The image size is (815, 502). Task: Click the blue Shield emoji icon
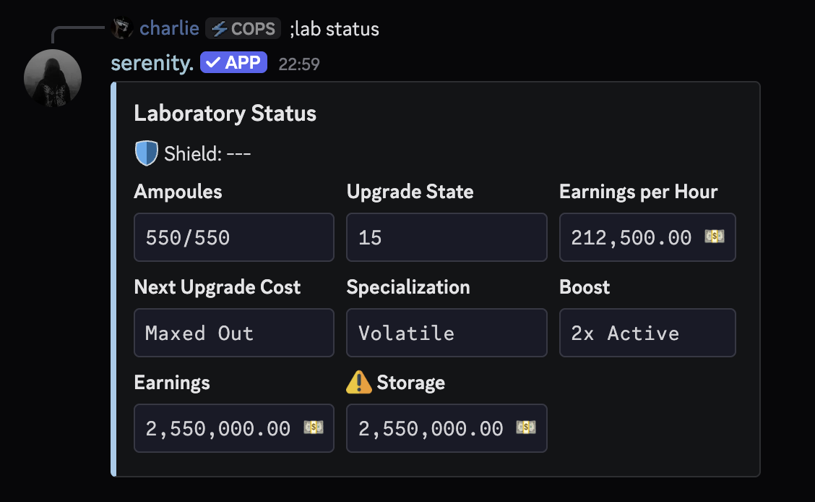147,153
